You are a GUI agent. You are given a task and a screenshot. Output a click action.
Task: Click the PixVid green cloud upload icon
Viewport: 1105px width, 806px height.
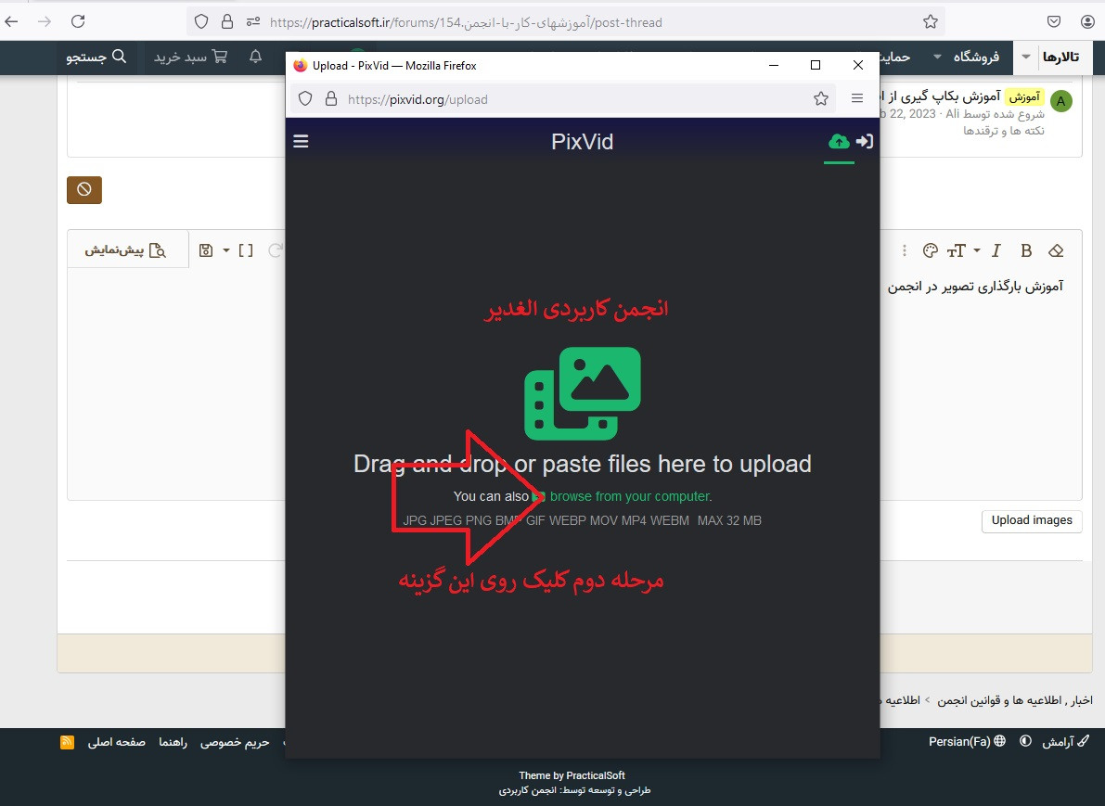tap(839, 142)
